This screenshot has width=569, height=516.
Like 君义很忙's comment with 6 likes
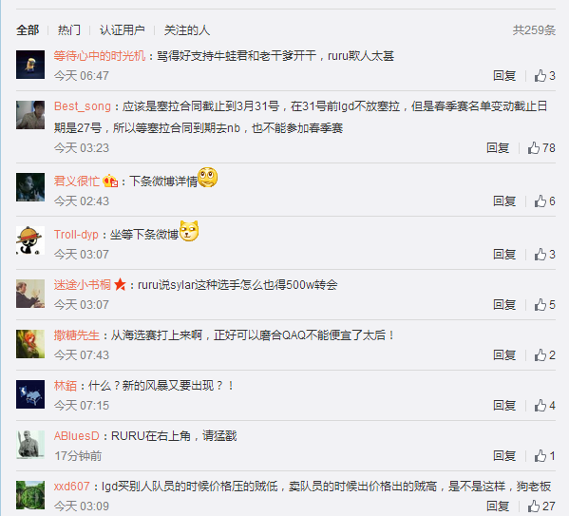544,201
